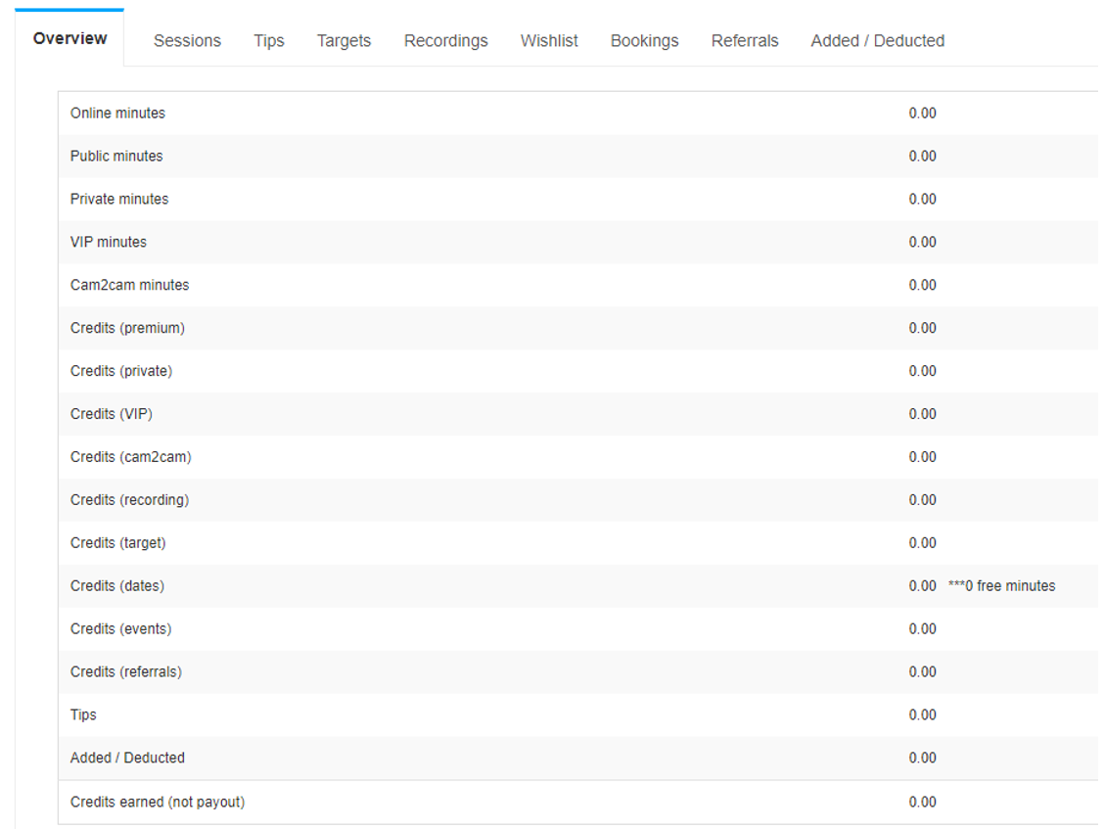
Task: Select the Targets tab
Action: click(x=344, y=41)
